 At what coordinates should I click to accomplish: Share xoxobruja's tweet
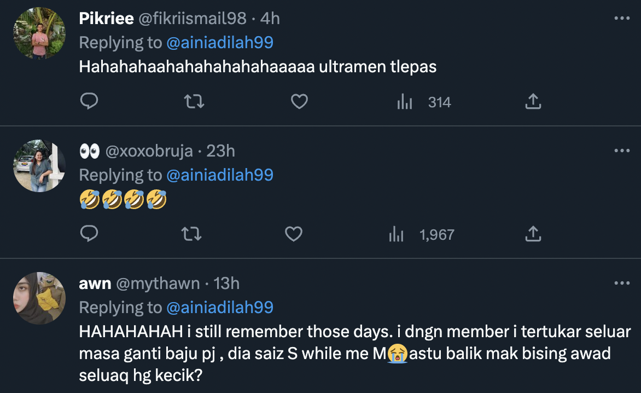pyautogui.click(x=533, y=234)
